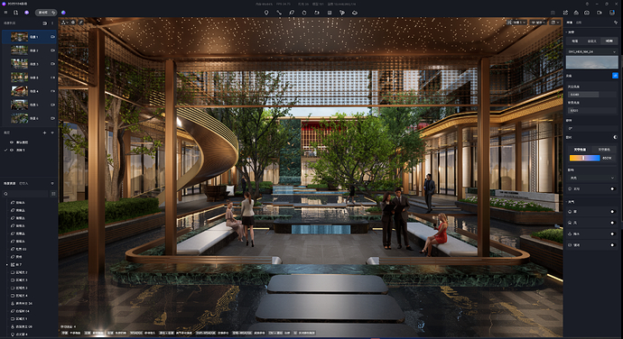Viewport: 623px width, 339px height.
Task: Click the HDRI sky preview image
Action: click(x=591, y=62)
